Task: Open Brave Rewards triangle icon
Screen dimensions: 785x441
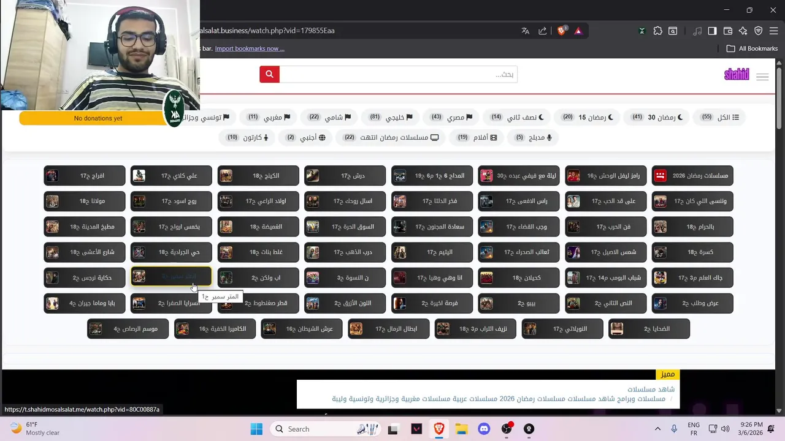Action: click(578, 31)
